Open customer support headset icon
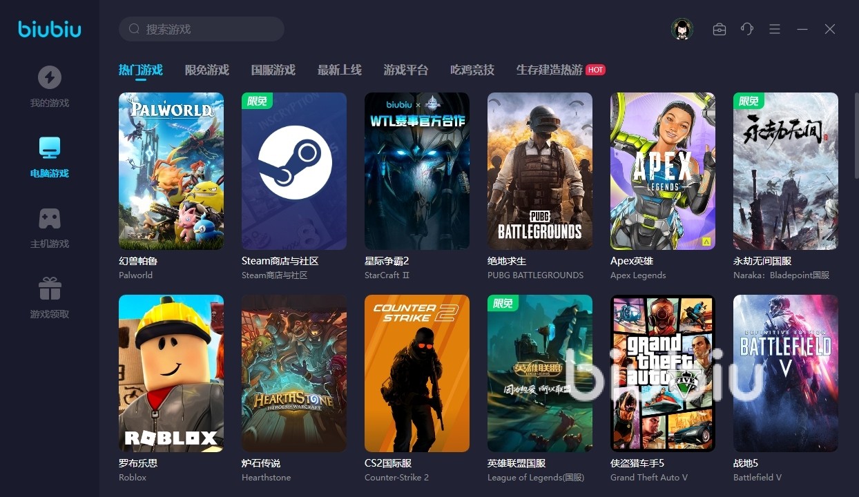The height and width of the screenshot is (497, 859). (747, 29)
